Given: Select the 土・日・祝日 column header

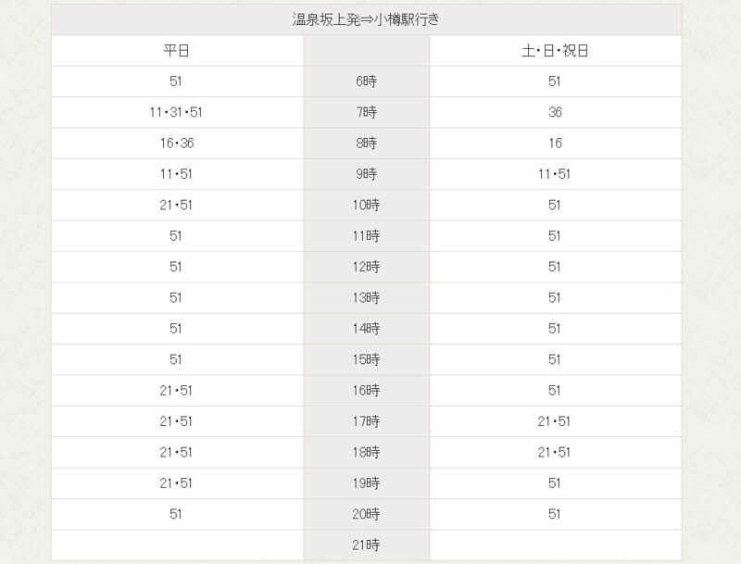Looking at the screenshot, I should 555,51.
